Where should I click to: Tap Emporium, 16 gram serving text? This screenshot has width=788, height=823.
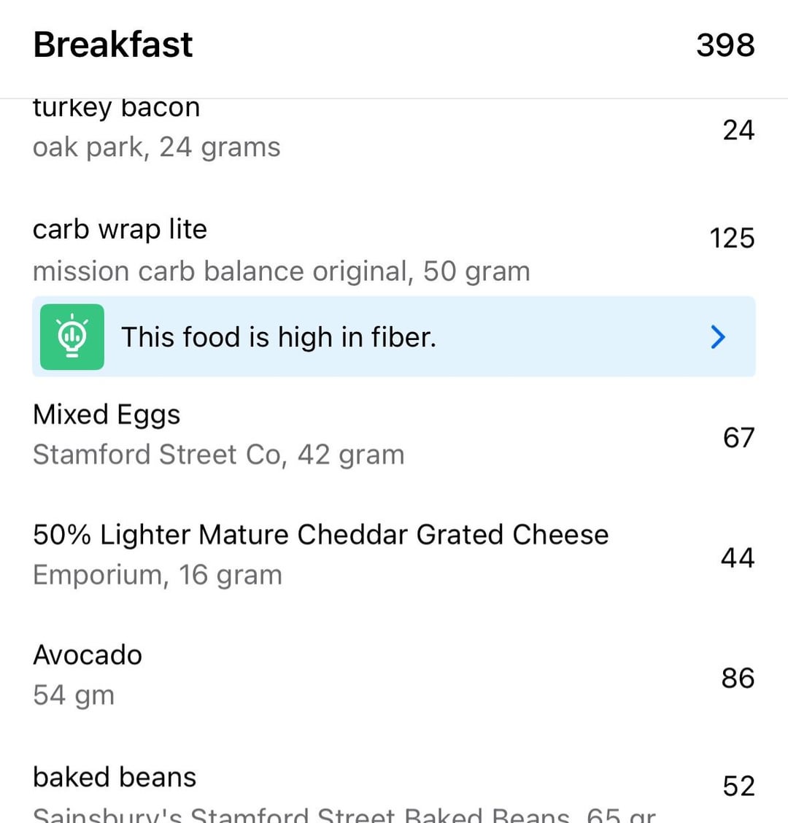(x=157, y=575)
